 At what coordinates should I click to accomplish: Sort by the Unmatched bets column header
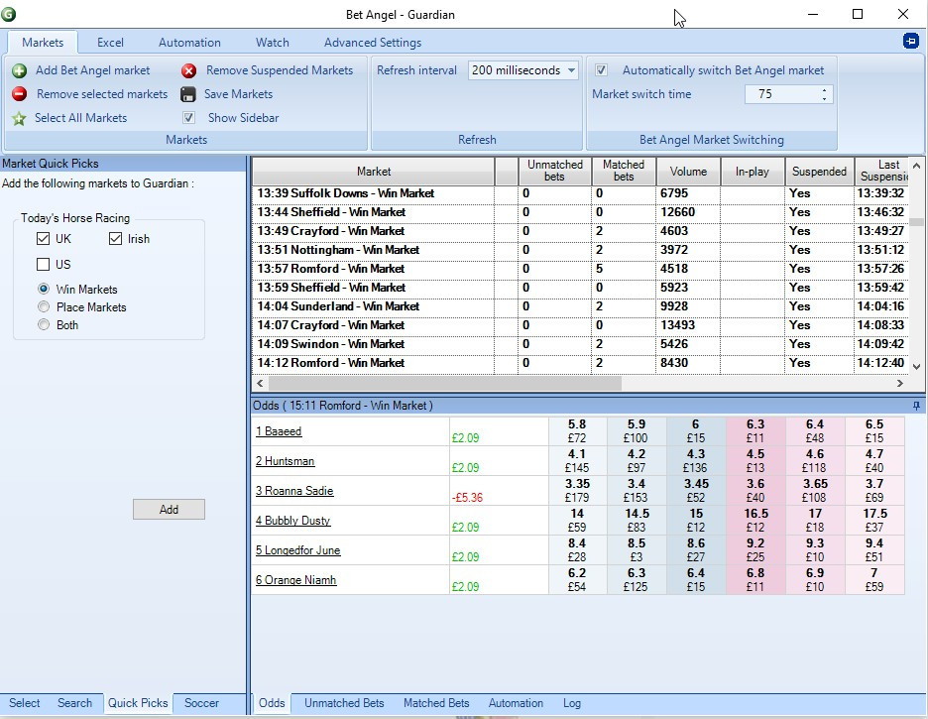pos(554,171)
